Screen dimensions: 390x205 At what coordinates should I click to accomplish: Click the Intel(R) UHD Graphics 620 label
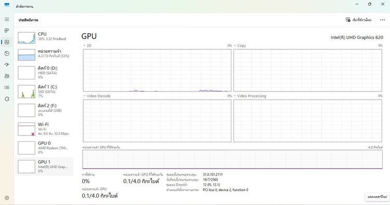pos(357,37)
